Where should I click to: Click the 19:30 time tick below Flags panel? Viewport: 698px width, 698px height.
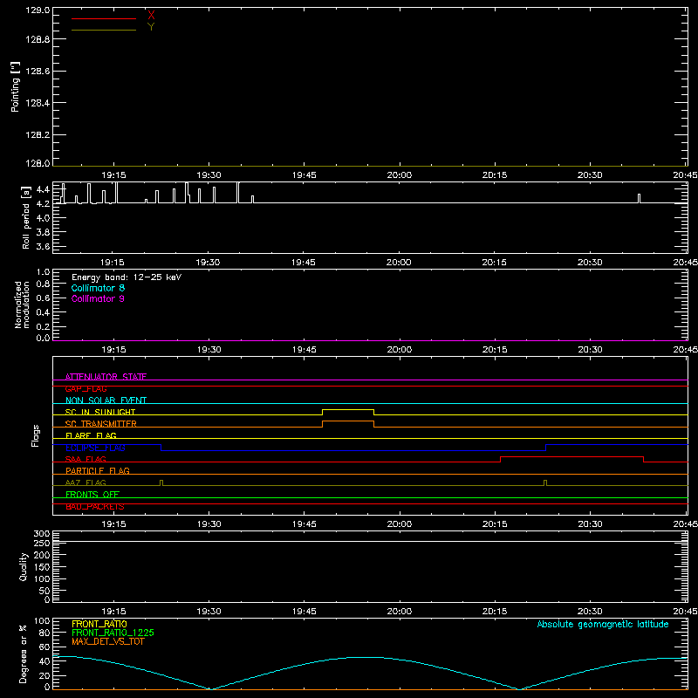click(209, 524)
